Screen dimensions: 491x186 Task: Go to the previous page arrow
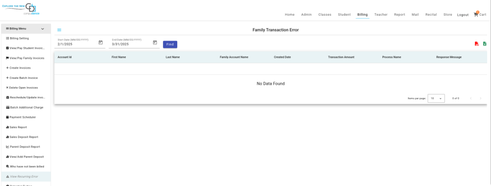(471, 98)
